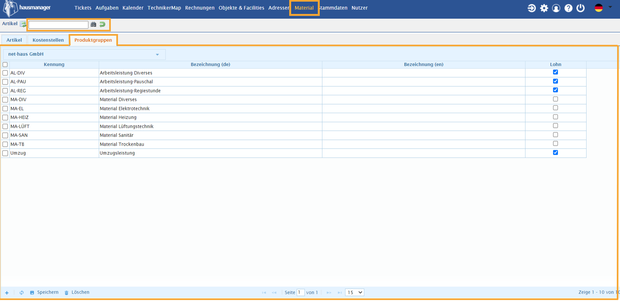
Task: Click the Material Lüftungstechnik cell
Action: pyautogui.click(x=211, y=126)
